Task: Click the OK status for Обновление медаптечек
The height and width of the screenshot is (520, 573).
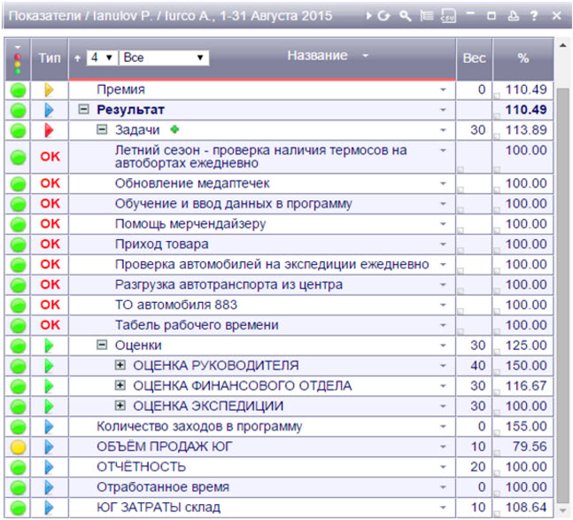Action: point(50,183)
